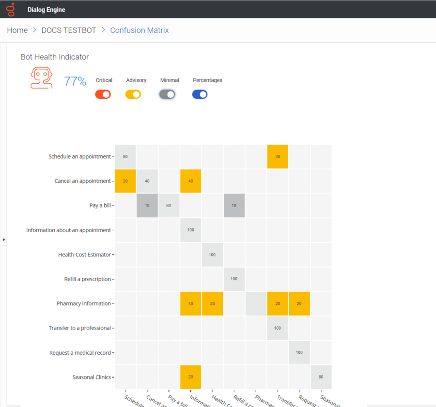Image resolution: width=436 pixels, height=407 pixels.
Task: Select the 100 cell for Health Cost Estimator
Action: 212,255
